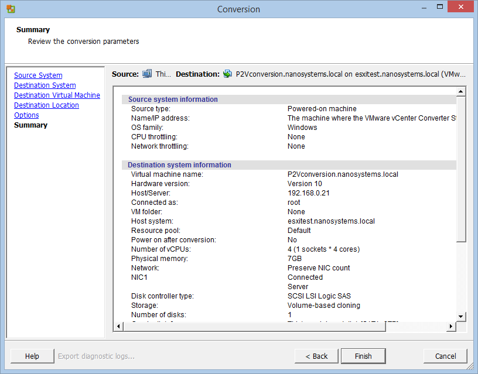Select the host IP 192.168.0.21

tap(309, 193)
